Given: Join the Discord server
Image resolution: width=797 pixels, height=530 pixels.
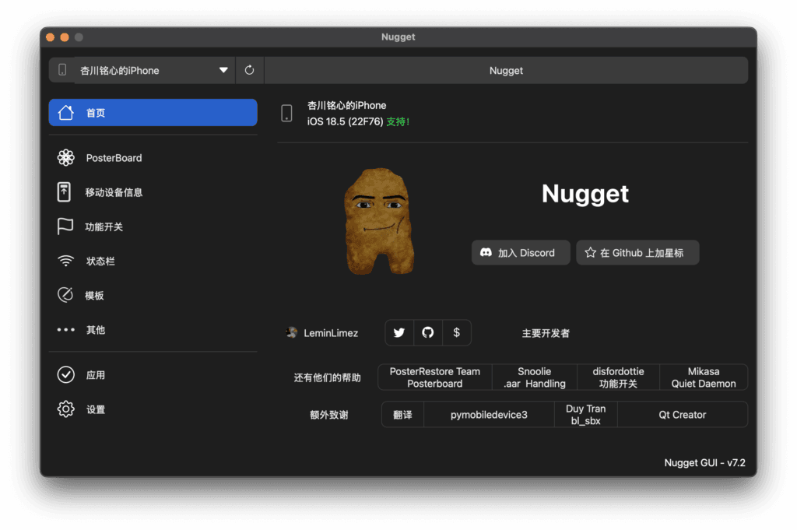Looking at the screenshot, I should 520,252.
